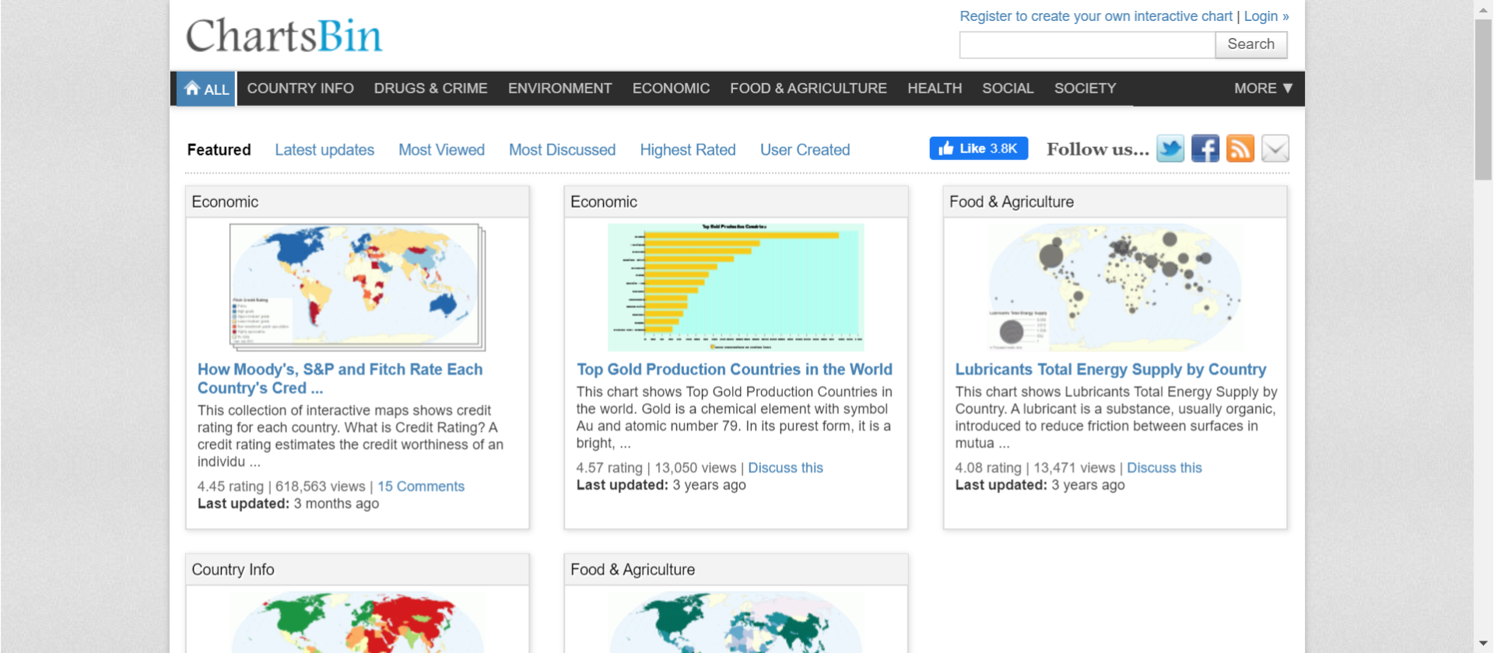1494x653 pixels.
Task: Go to the home ALL icon tab
Action: click(x=206, y=89)
